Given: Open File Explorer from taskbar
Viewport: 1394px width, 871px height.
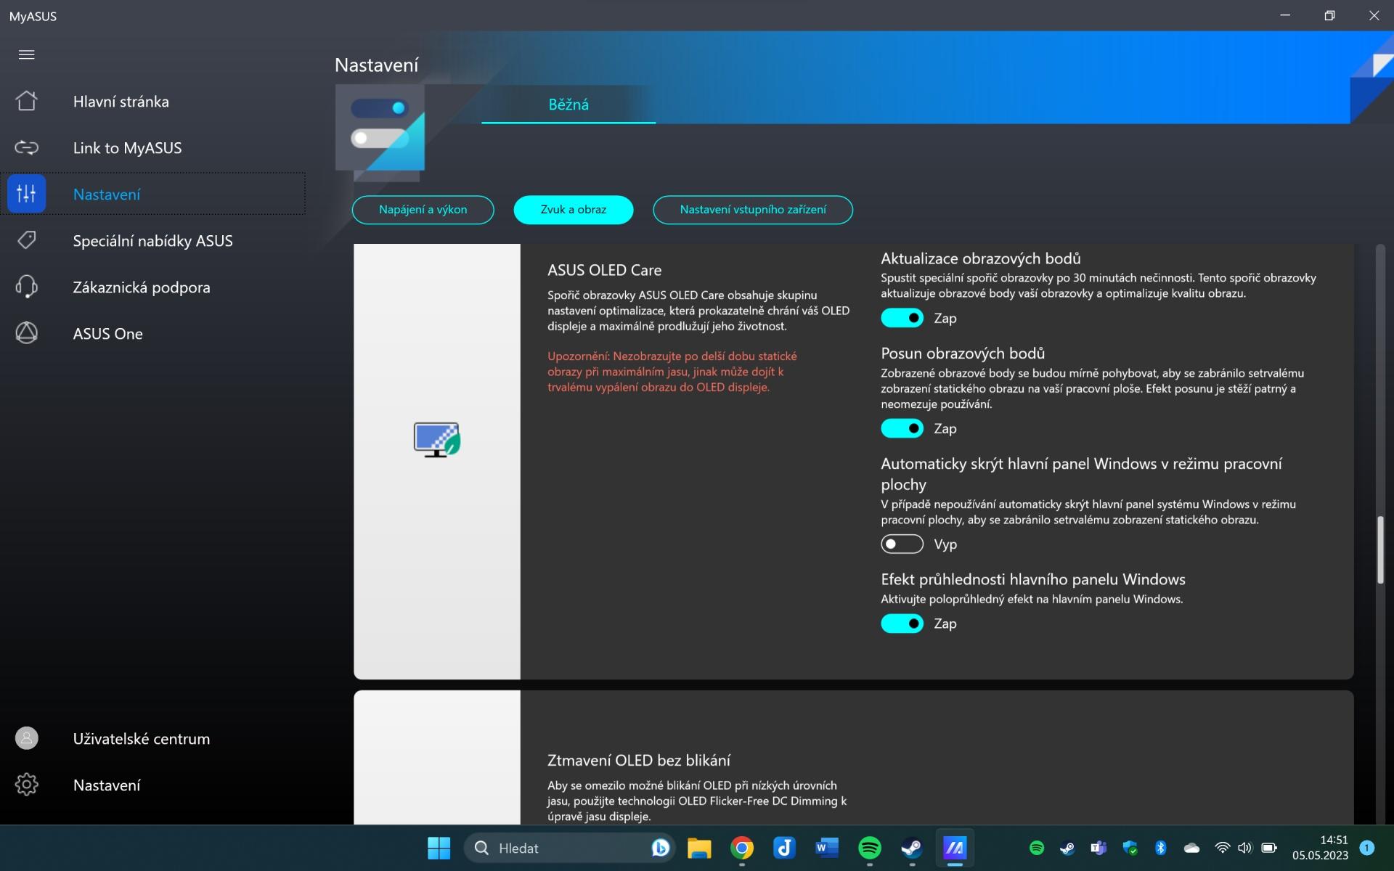Looking at the screenshot, I should click(x=699, y=848).
